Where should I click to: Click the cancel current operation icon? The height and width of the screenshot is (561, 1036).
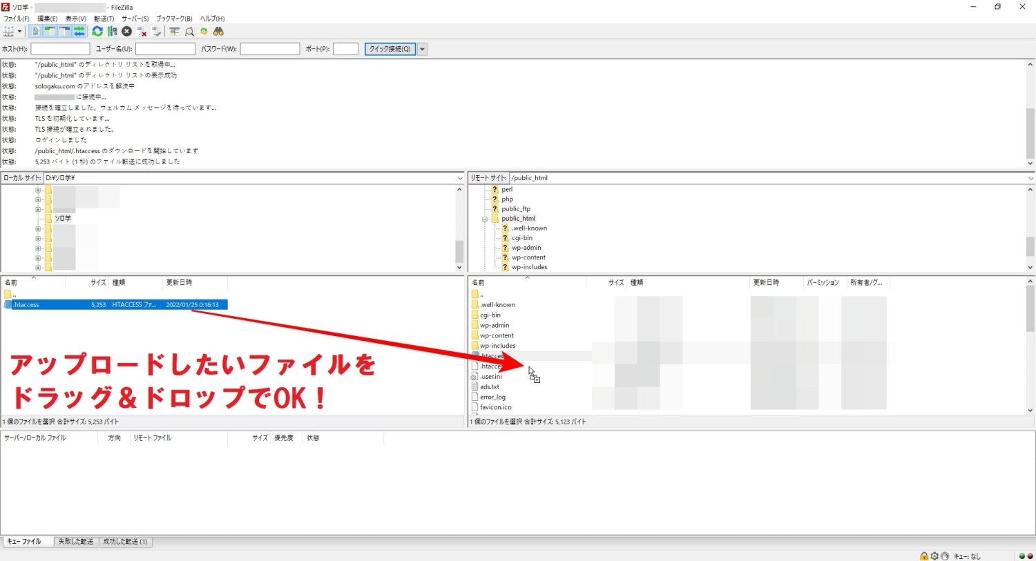(126, 32)
